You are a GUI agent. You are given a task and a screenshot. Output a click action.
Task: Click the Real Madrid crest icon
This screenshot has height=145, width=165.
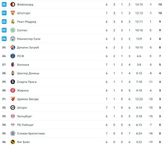13,22
